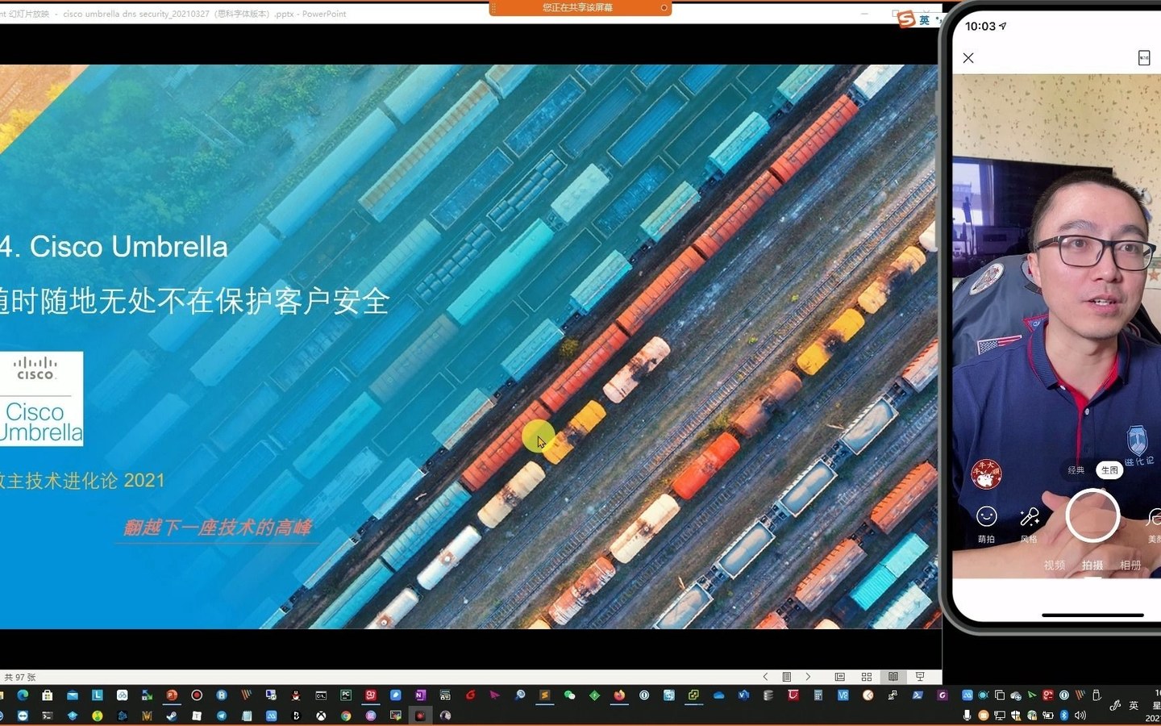This screenshot has width=1161, height=726.
Task: Go to previous slide using left arrow
Action: click(x=765, y=677)
